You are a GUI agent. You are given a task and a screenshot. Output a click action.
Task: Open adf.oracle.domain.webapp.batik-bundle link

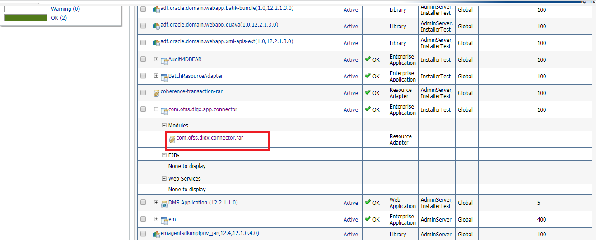(227, 8)
